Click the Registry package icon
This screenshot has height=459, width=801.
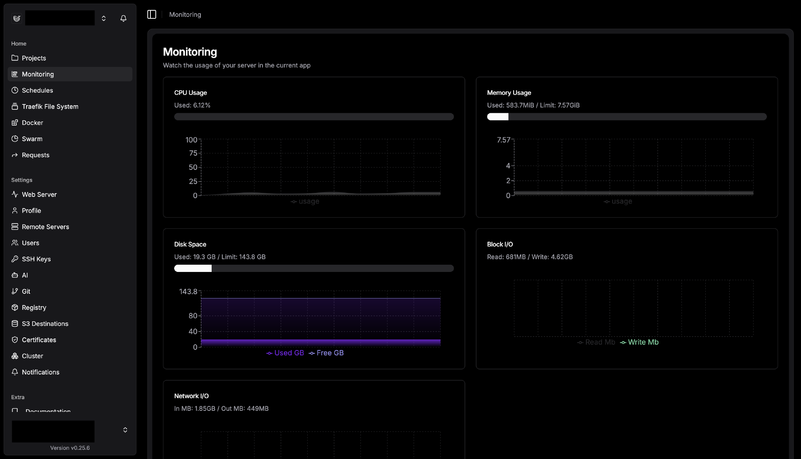(15, 308)
